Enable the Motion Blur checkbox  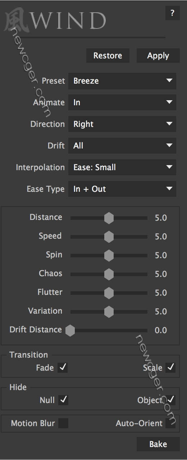63,423
